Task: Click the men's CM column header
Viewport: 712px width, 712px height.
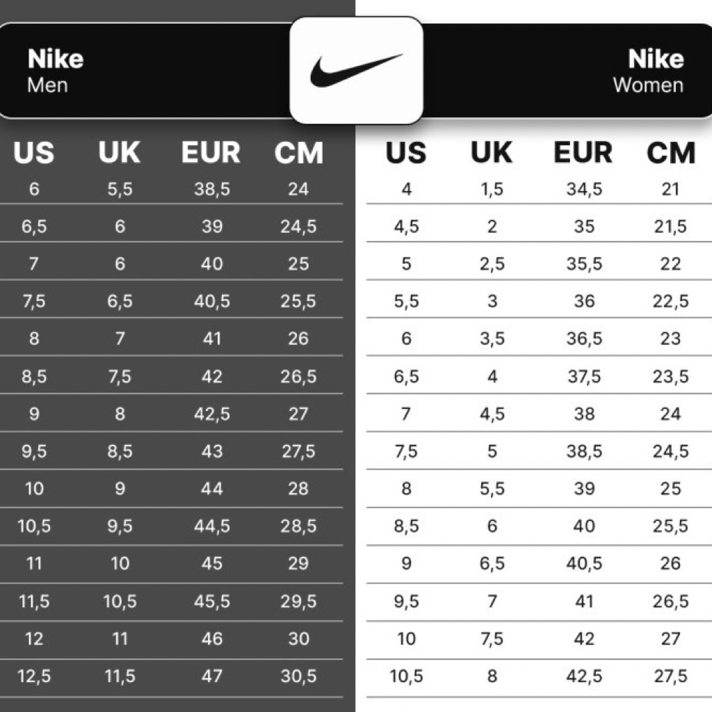Action: click(298, 153)
